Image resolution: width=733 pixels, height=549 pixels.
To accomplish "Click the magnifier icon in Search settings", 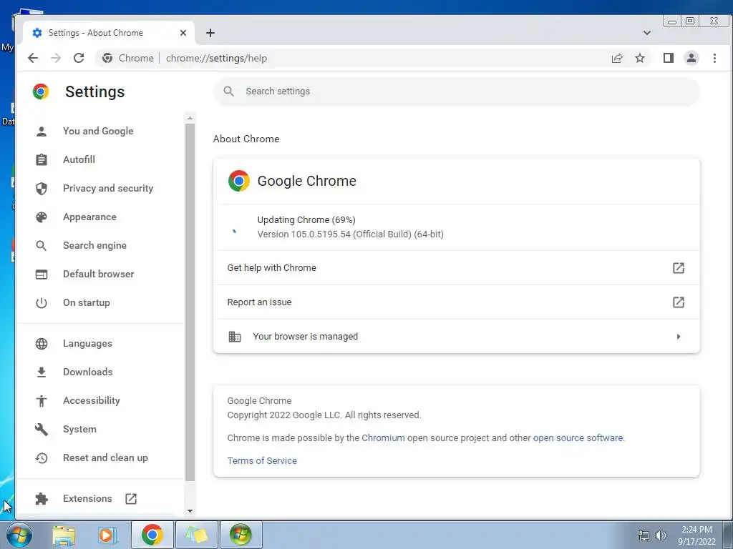I will point(228,91).
